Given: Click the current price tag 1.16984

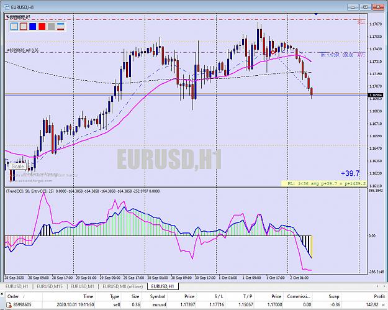Looking at the screenshot, I should tap(376, 95).
